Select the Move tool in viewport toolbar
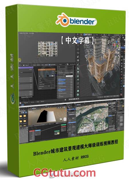The width and height of the screenshot is (129, 180). [78, 49]
